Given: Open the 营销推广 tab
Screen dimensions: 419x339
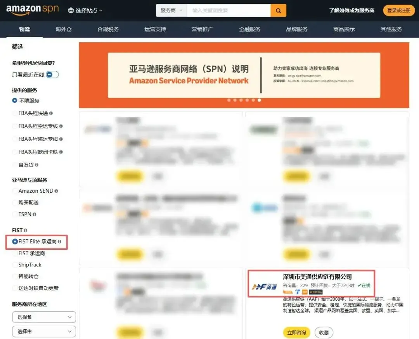Looking at the screenshot, I should pos(202,29).
